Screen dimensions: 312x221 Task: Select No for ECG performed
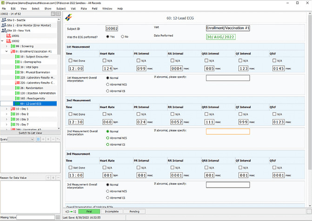(x=122, y=36)
